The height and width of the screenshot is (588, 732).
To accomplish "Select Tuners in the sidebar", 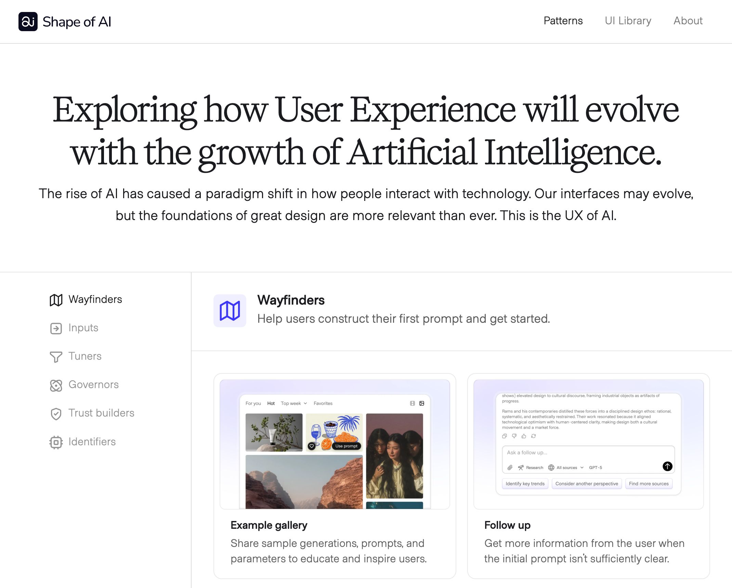I will tap(85, 356).
